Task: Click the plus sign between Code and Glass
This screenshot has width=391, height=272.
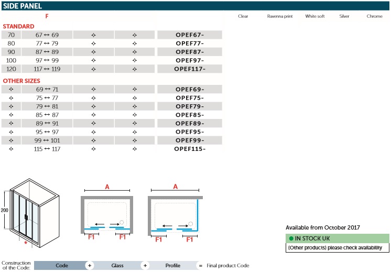Action: [x=89, y=266]
